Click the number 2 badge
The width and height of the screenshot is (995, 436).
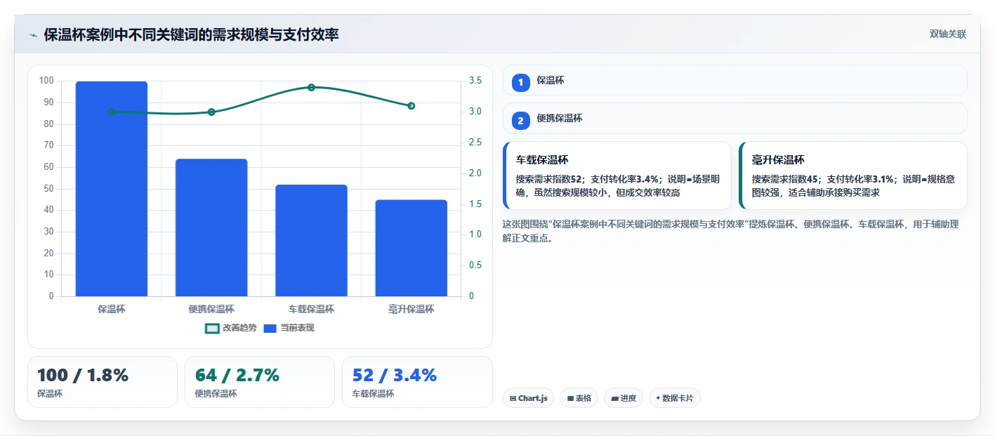pyautogui.click(x=521, y=121)
